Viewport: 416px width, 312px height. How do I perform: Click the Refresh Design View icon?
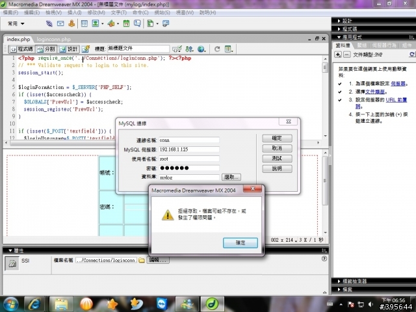[x=217, y=49]
